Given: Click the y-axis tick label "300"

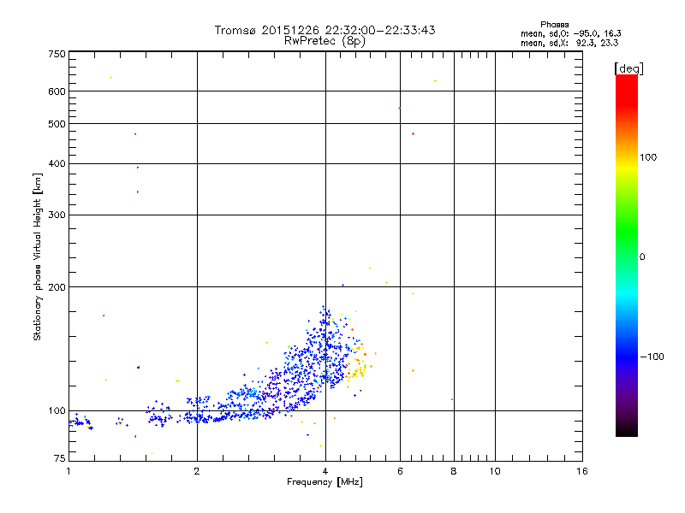Looking at the screenshot, I should (x=57, y=215).
